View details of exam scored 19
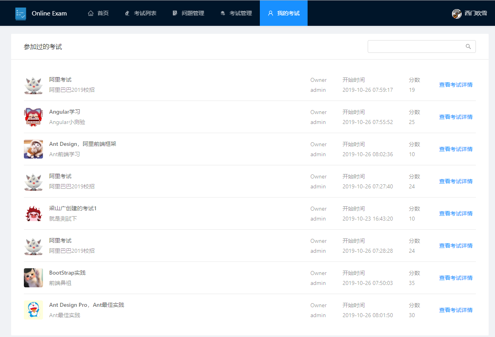Screen dimensions: 495x337 [456, 85]
